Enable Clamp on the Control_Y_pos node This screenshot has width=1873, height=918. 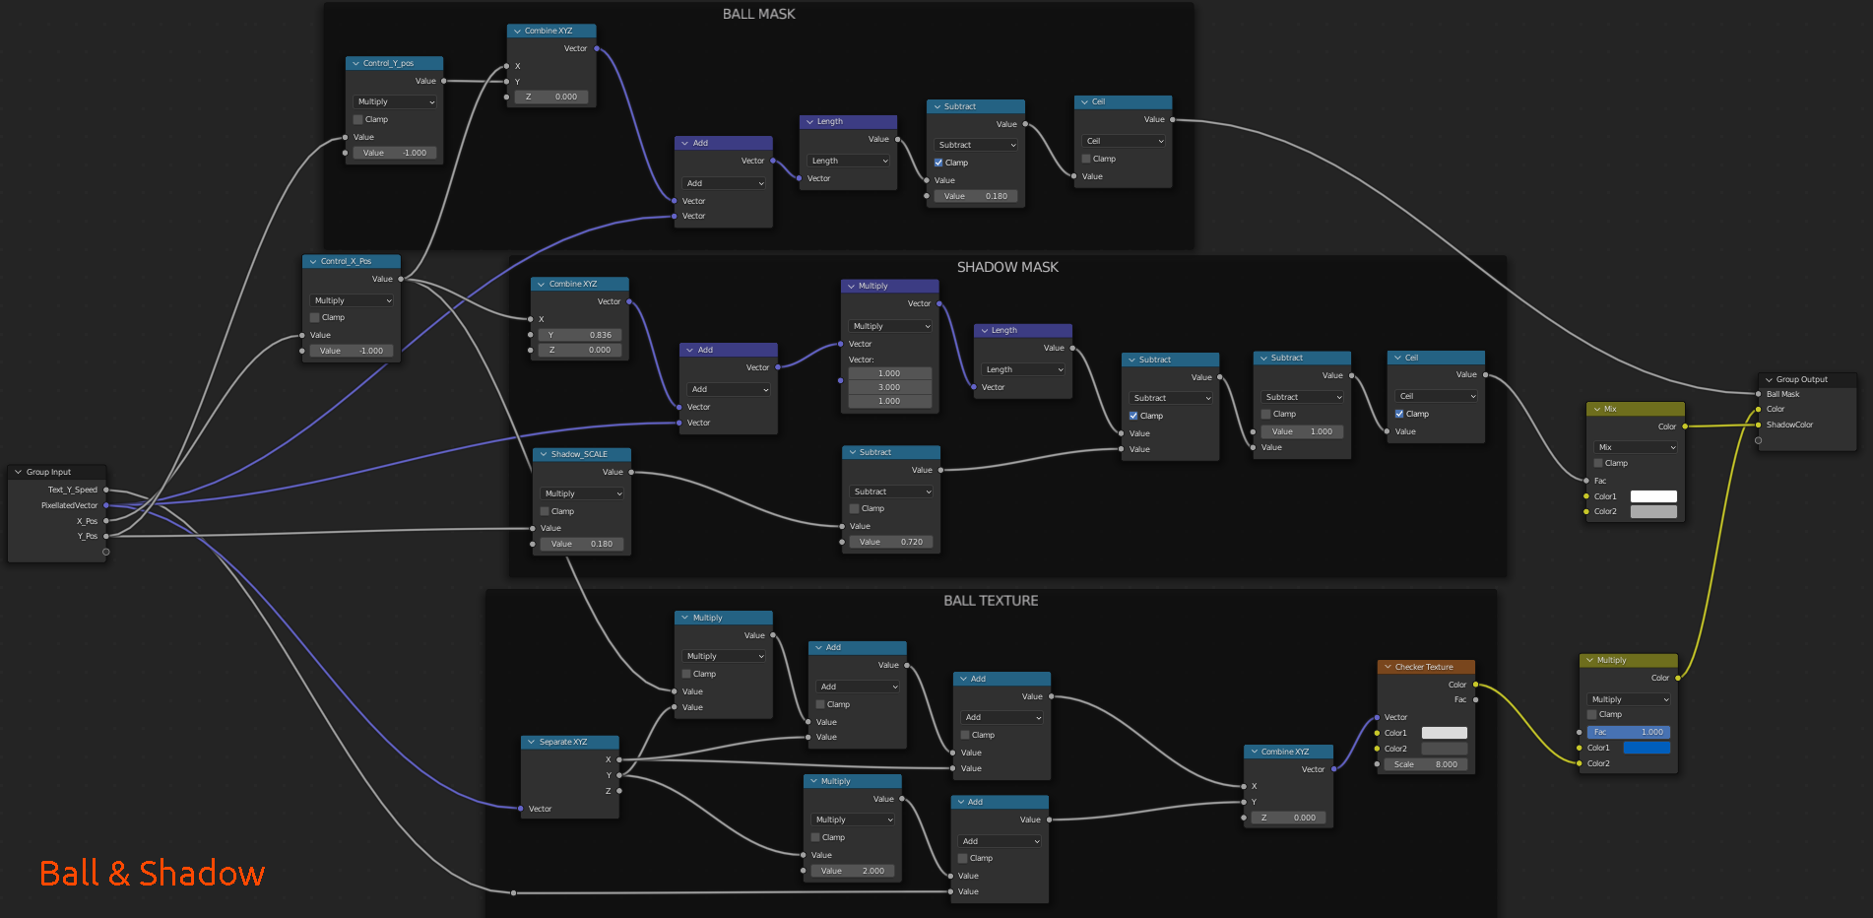pyautogui.click(x=358, y=119)
